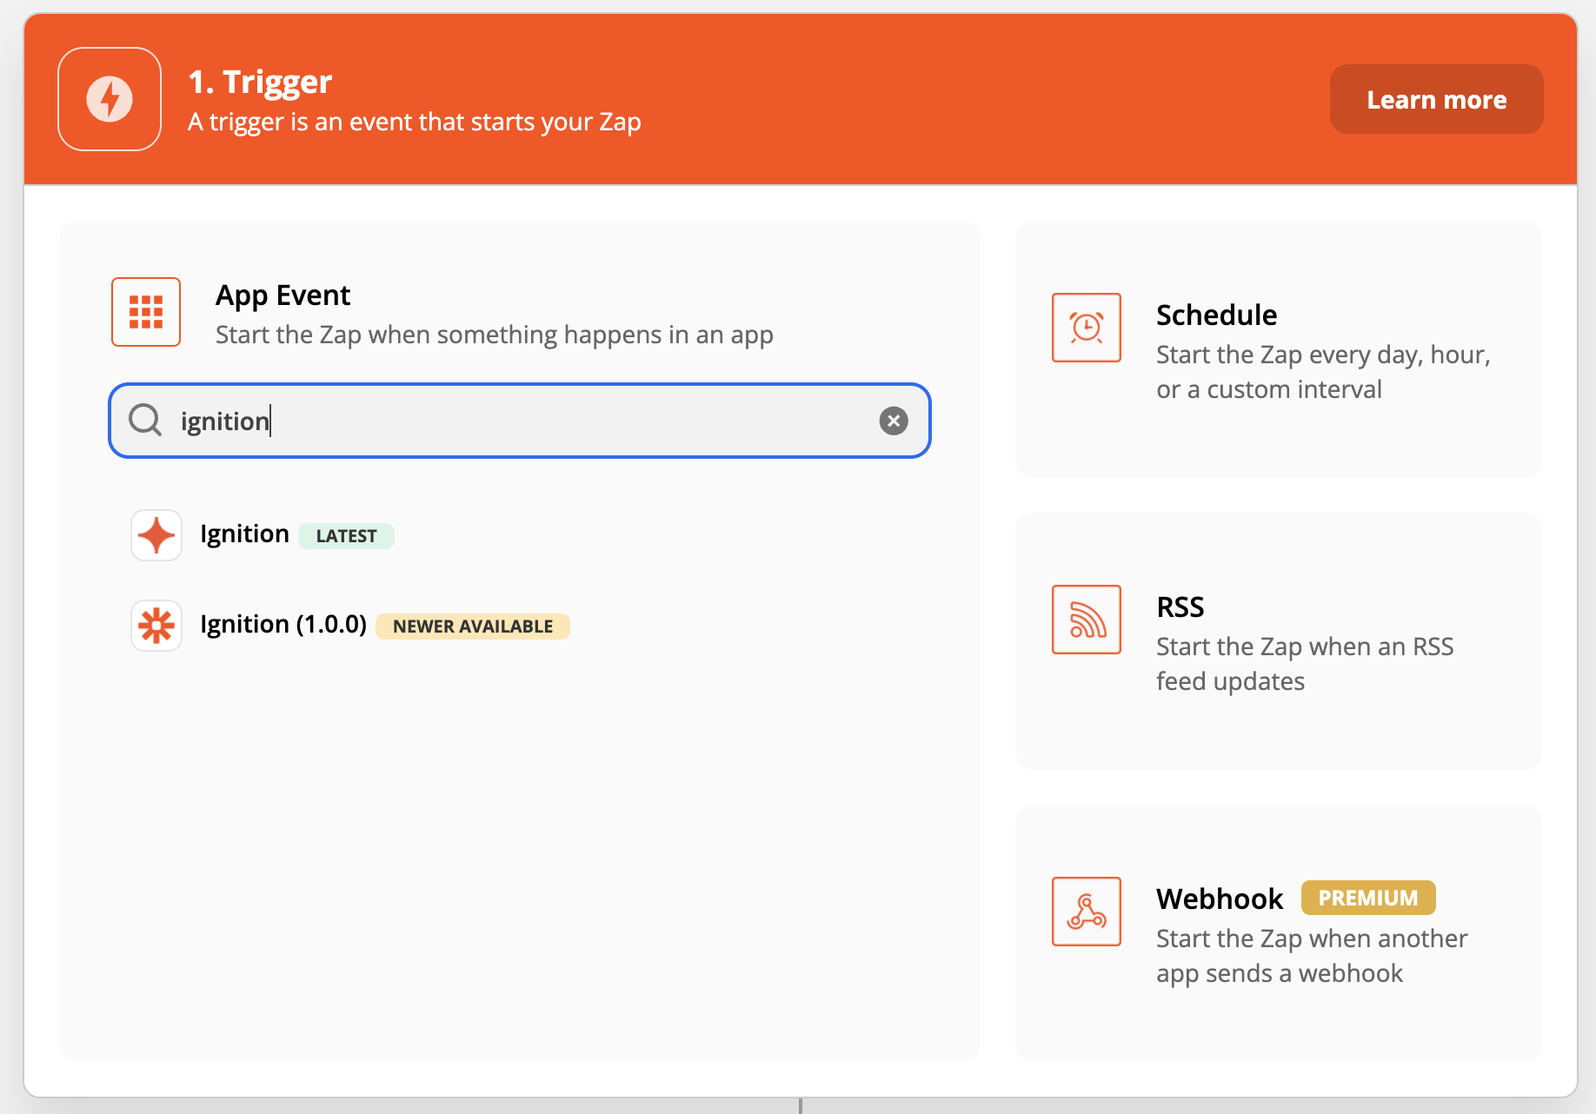Image resolution: width=1596 pixels, height=1114 pixels.
Task: Click the Ignition 1.0.0 asterisk icon
Action: [156, 626]
